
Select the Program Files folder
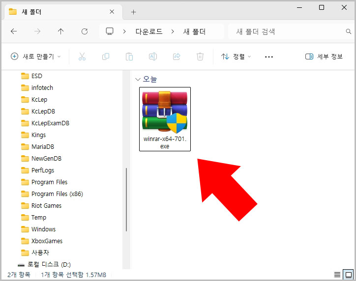(44, 182)
